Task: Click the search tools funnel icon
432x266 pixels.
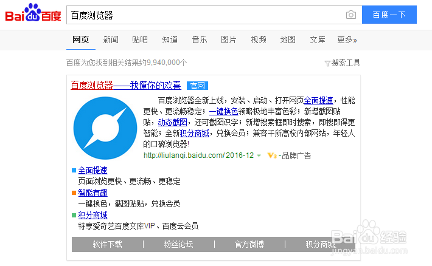Action: click(x=327, y=64)
